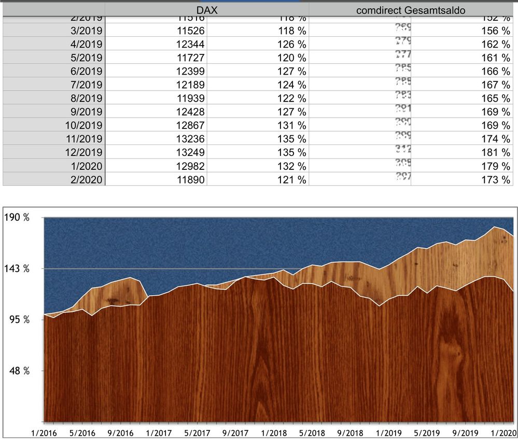Click the 2/2020 row header cell
This screenshot has width=518, height=446.
click(54, 179)
